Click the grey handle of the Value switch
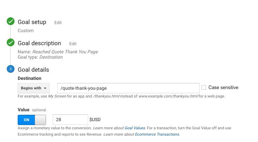Image resolution: width=258 pixels, height=142 pixels. pyautogui.click(x=41, y=119)
